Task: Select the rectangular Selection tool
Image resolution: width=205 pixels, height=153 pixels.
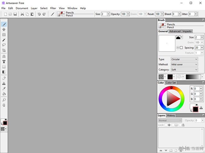Action: pos(4,35)
